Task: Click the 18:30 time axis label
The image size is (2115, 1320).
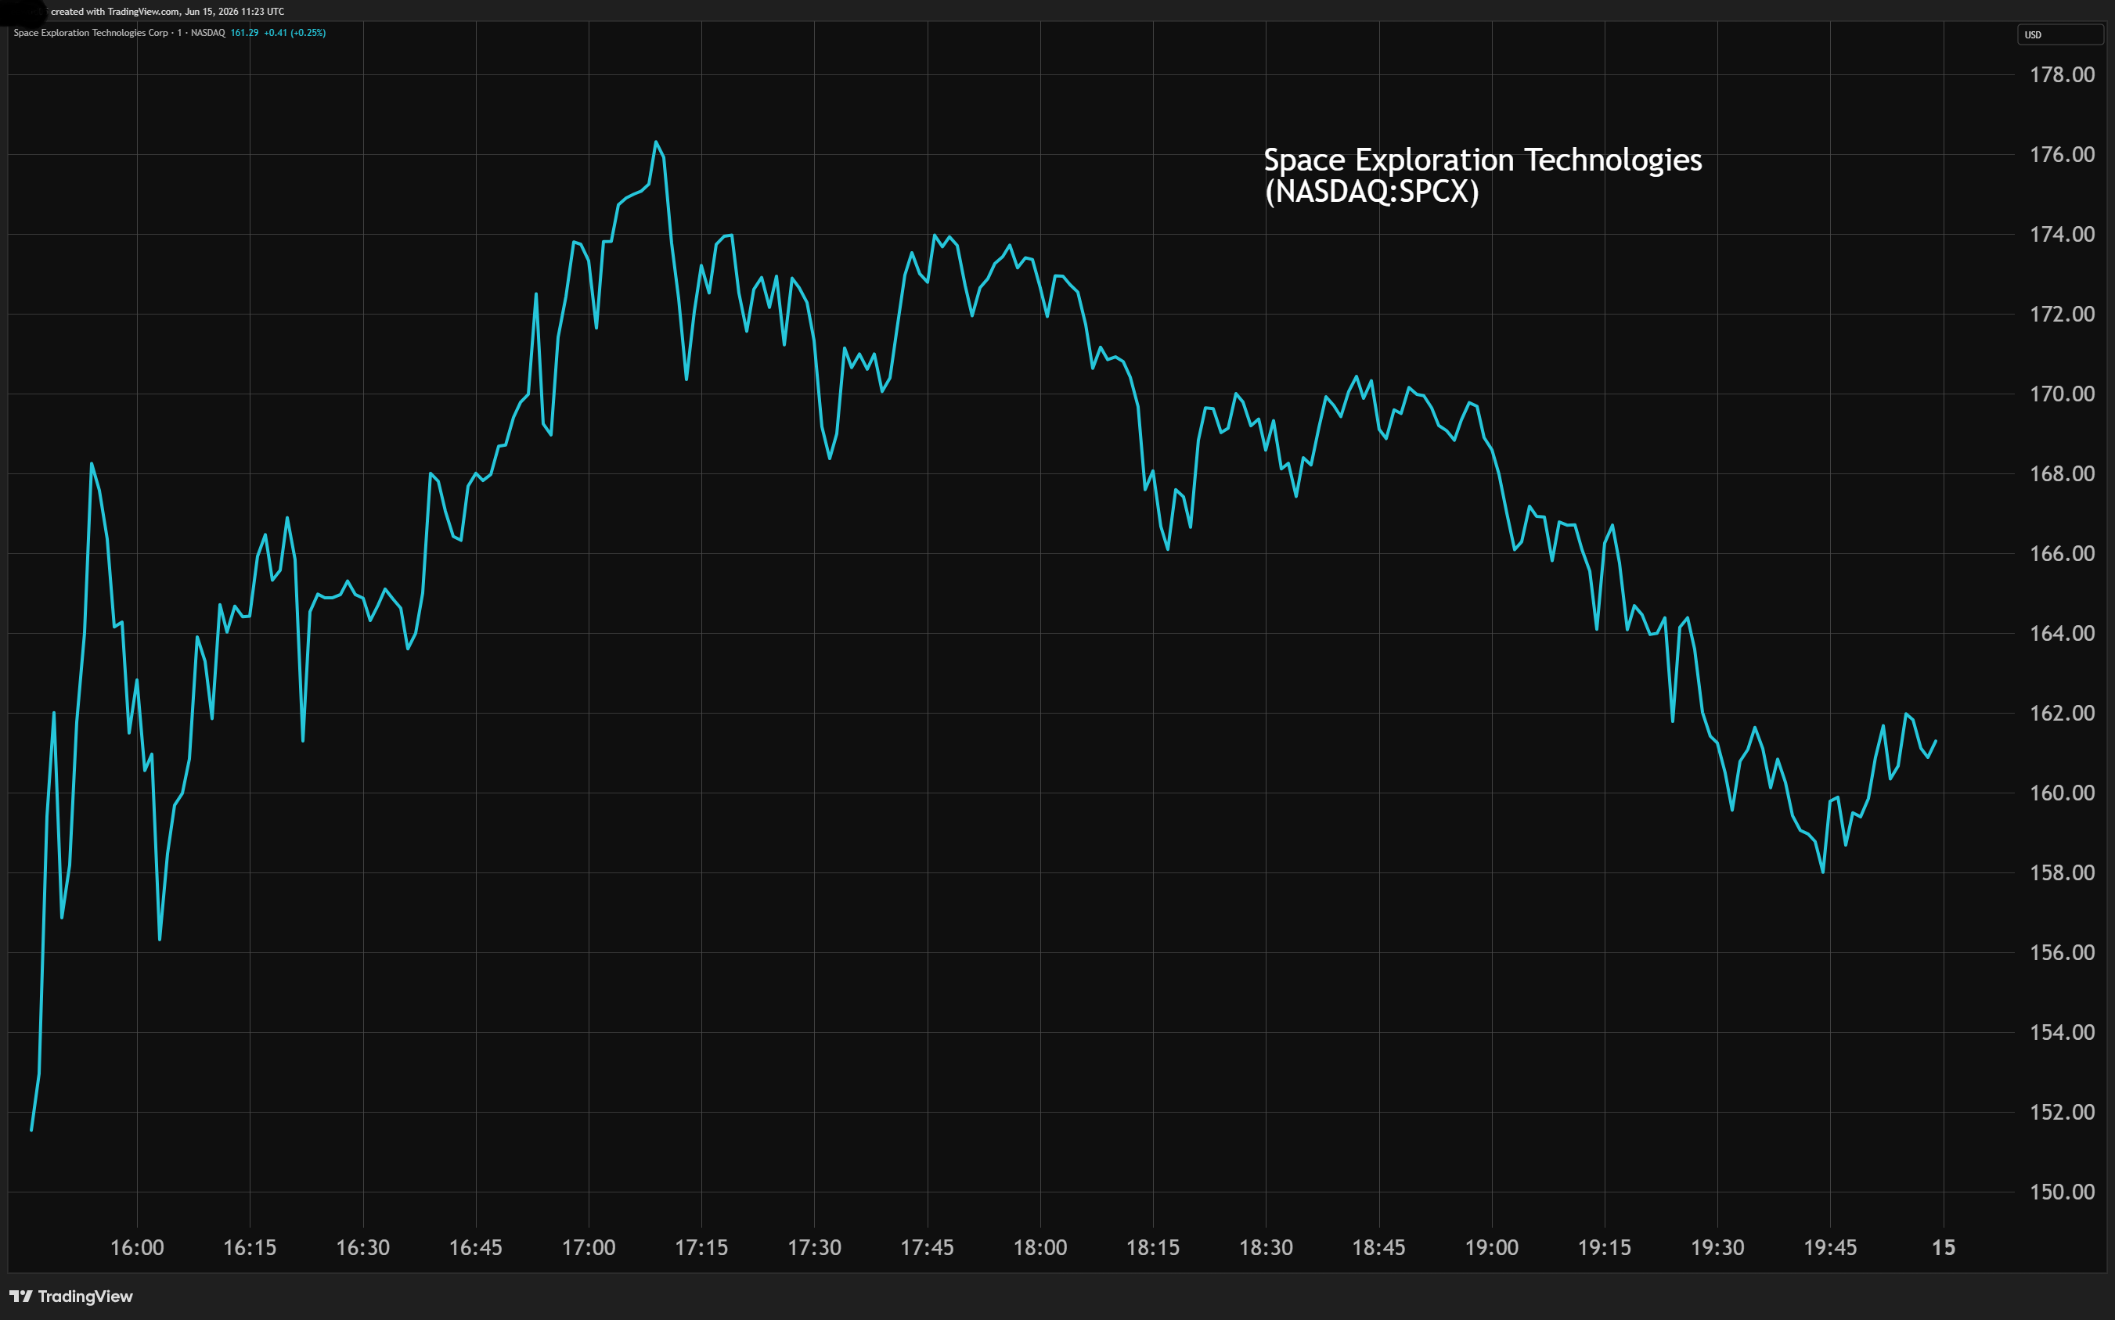Action: pyautogui.click(x=1266, y=1247)
